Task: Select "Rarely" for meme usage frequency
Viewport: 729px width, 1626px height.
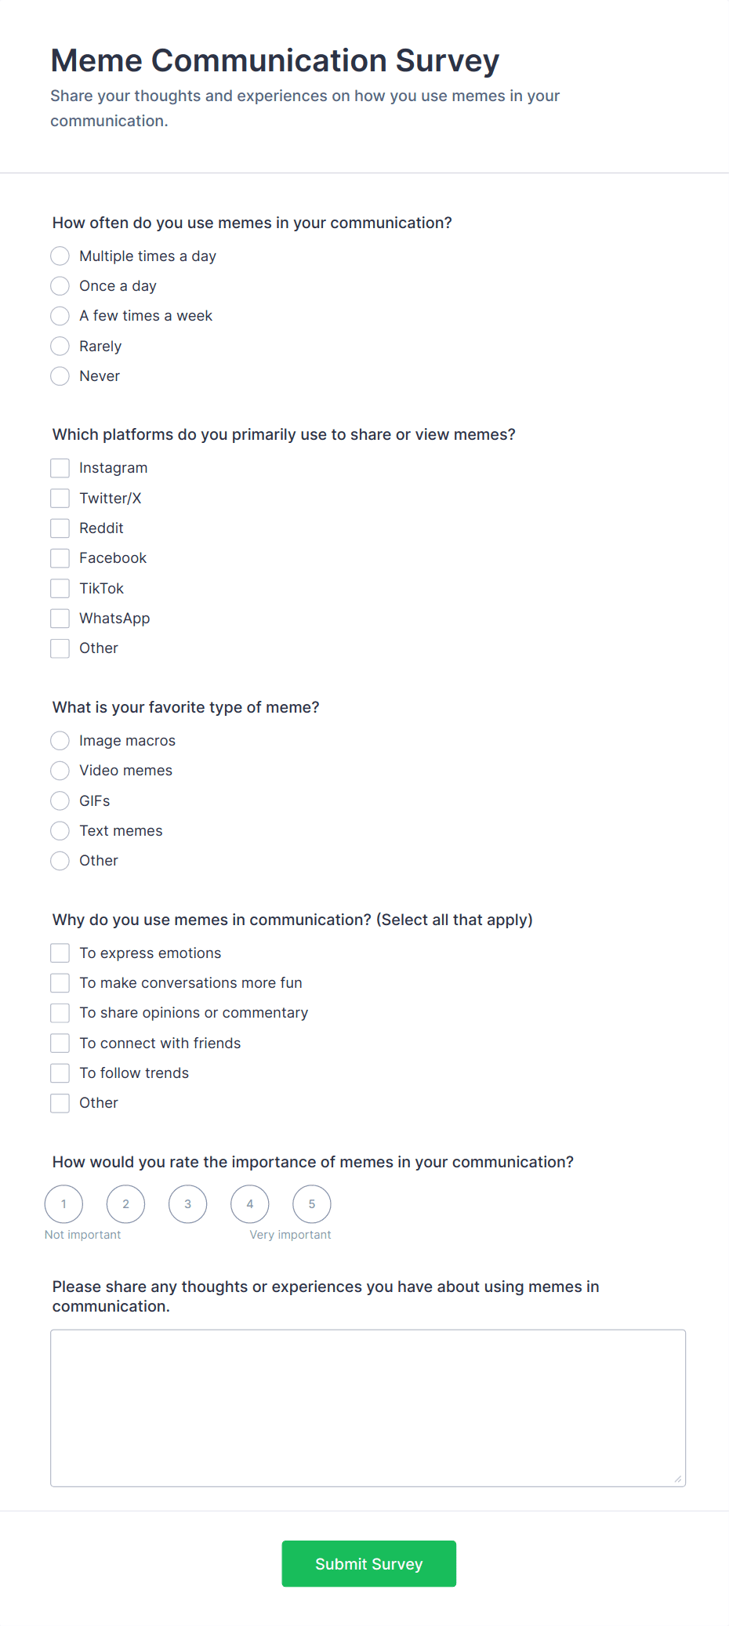Action: pyautogui.click(x=60, y=346)
